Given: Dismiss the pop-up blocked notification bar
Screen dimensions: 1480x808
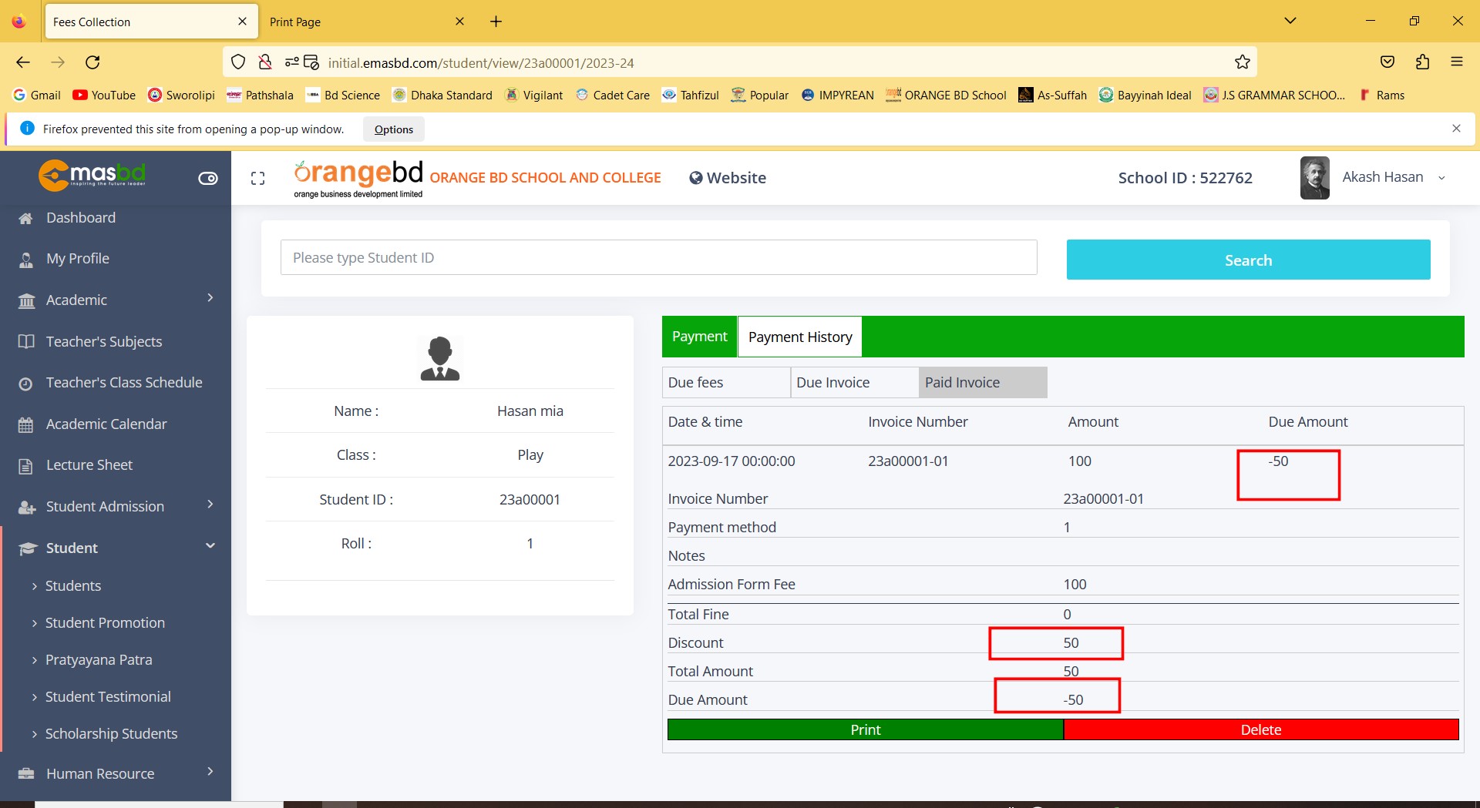Looking at the screenshot, I should [1455, 129].
